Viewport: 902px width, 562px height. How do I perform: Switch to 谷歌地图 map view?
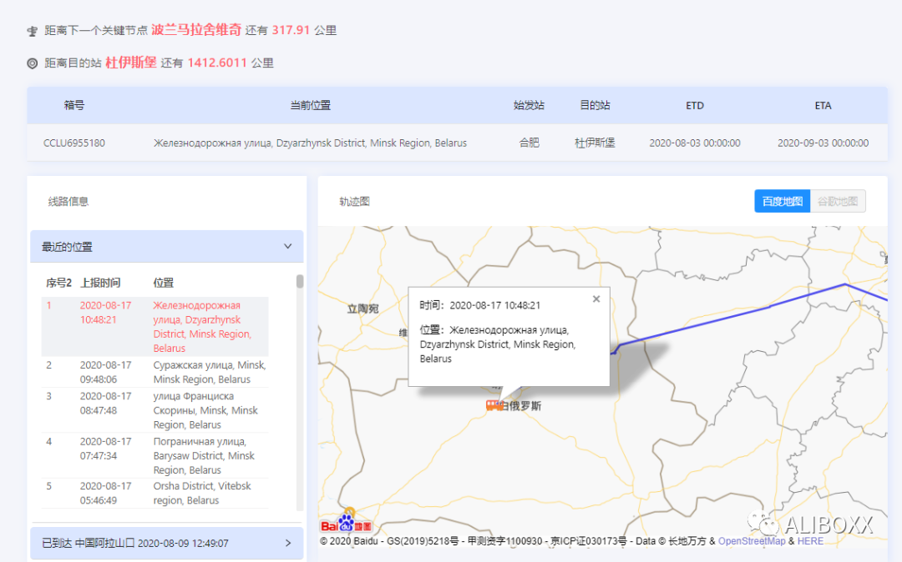point(838,201)
